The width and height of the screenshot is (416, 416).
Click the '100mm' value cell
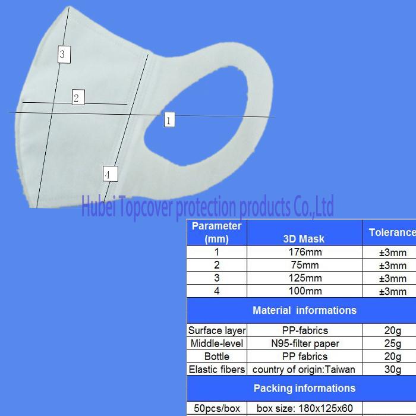(304, 291)
